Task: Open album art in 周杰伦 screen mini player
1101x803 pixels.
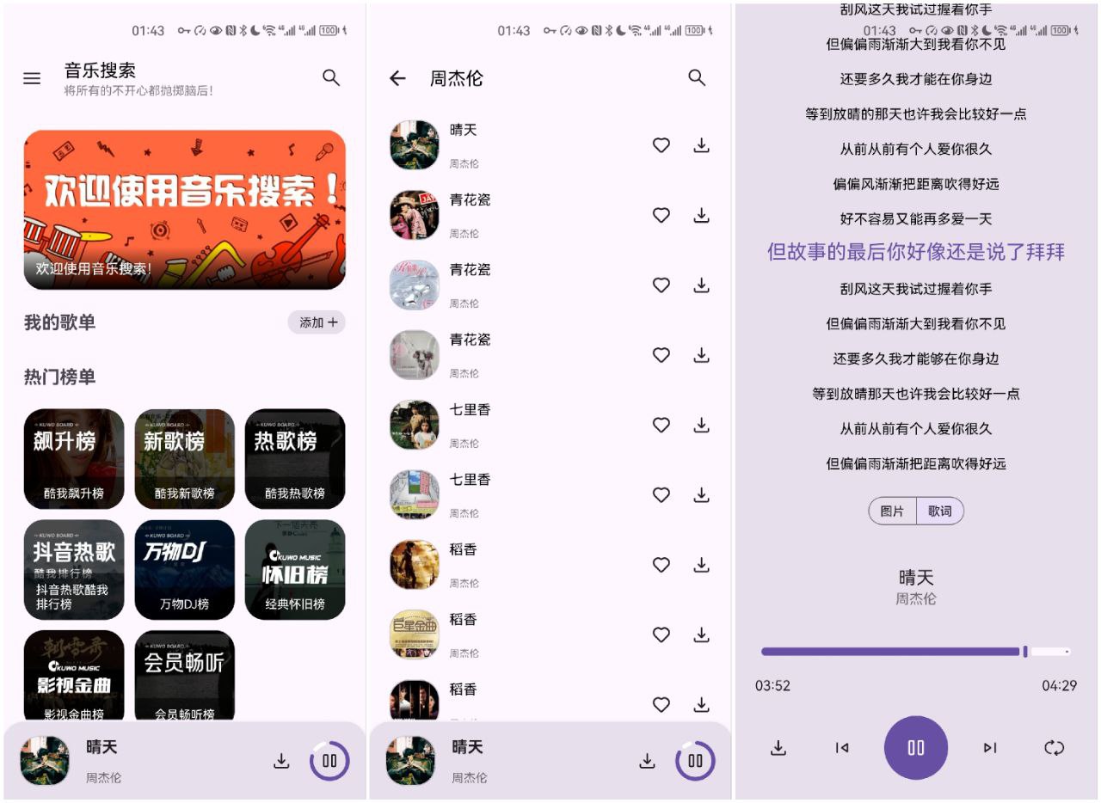Action: pos(410,761)
